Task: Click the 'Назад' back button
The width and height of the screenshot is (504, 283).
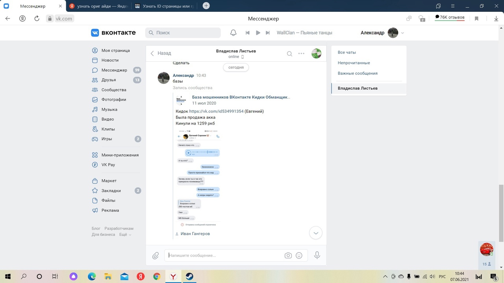Action: [x=161, y=53]
